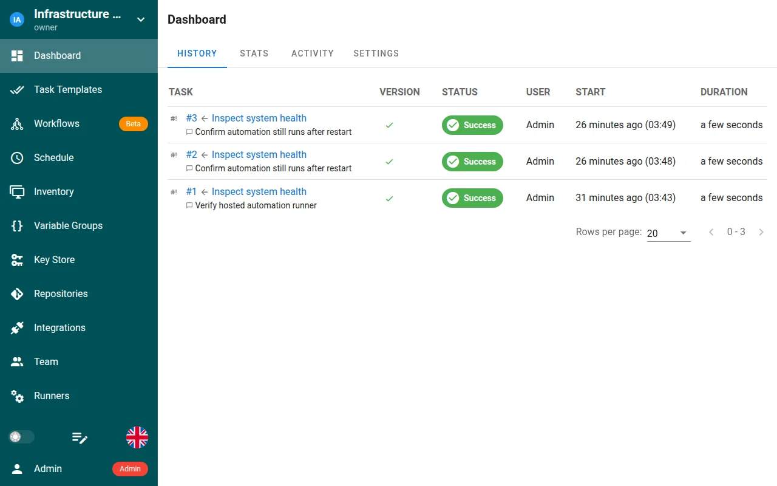Switch to the Activity tab
The image size is (777, 486).
313,53
